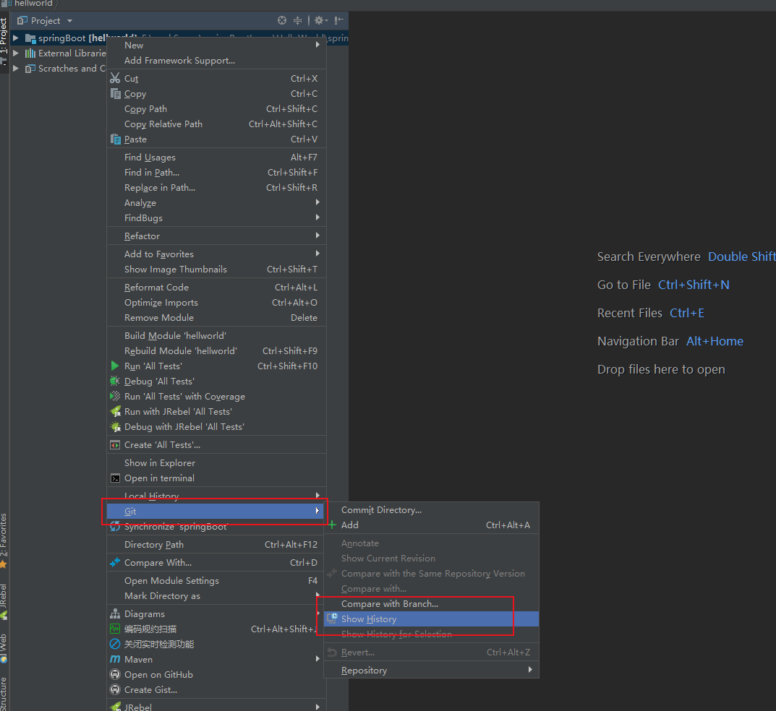Select the Git context menu entry
776x711 pixels.
(x=216, y=511)
